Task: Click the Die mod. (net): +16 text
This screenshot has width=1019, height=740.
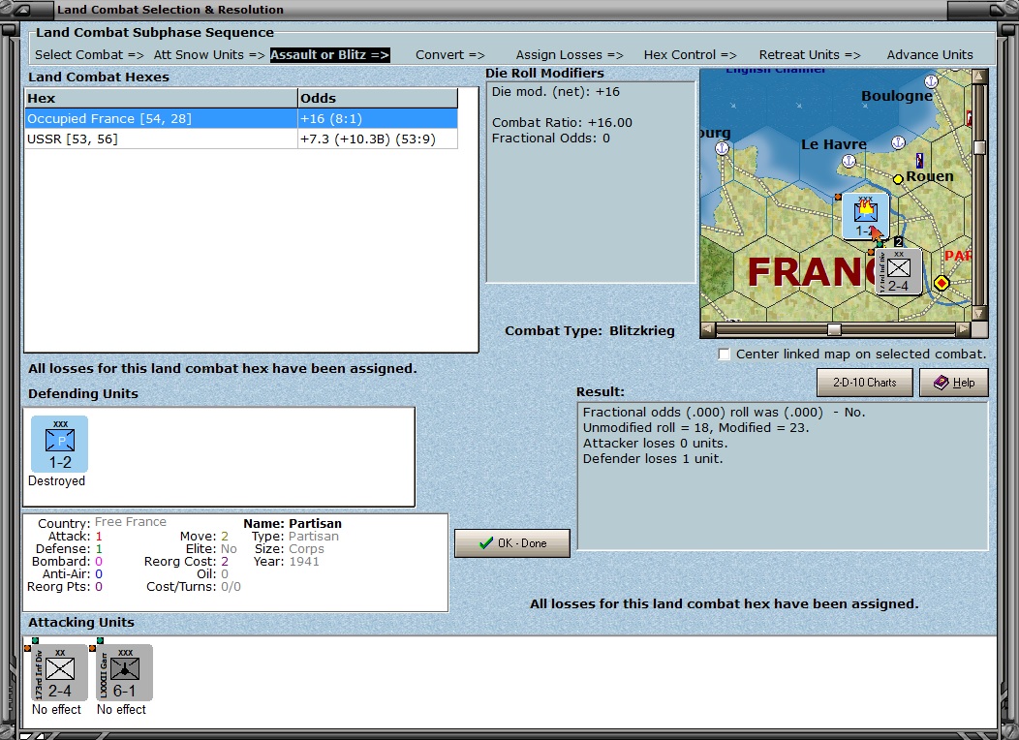Action: 556,92
